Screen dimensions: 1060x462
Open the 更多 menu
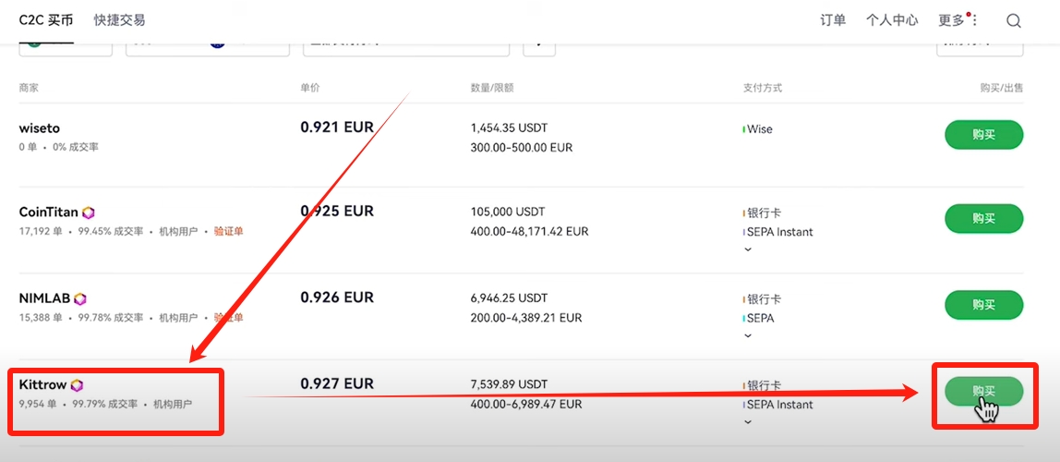(951, 20)
